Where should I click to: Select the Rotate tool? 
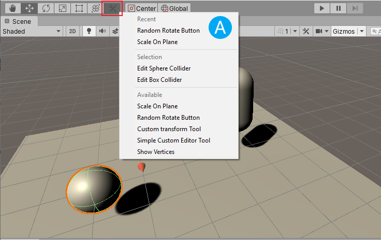pos(46,8)
